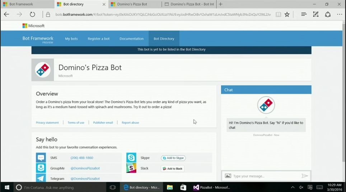Image resolution: width=346 pixels, height=192 pixels.
Task: Click the GroupMe channel icon
Action: pyautogui.click(x=41, y=168)
